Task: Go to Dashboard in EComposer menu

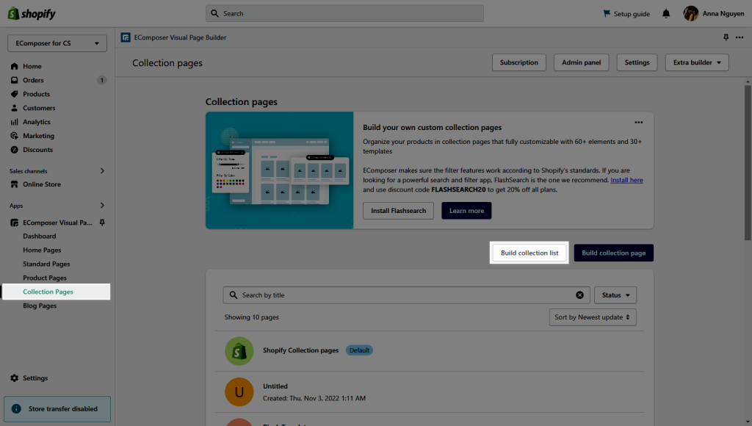Action: [x=40, y=236]
